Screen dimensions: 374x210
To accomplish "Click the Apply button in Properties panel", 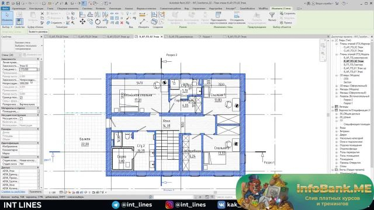I will point(35,192).
